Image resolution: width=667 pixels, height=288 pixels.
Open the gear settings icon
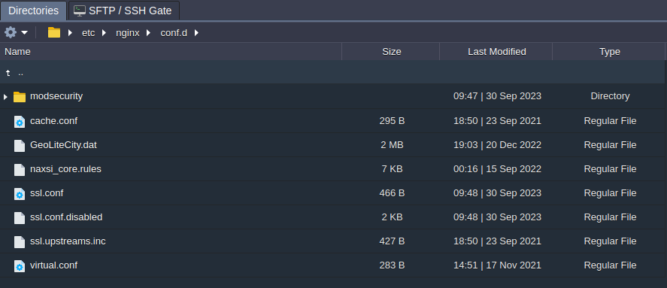(x=11, y=32)
